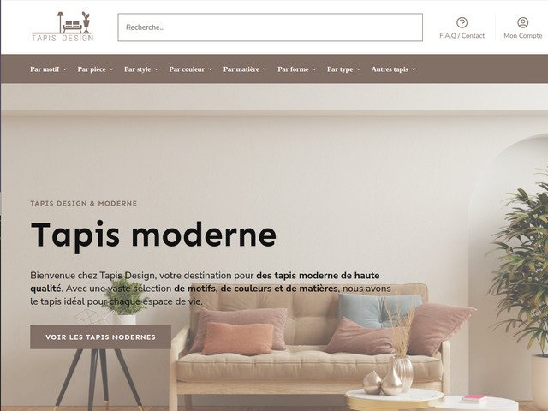Image resolution: width=548 pixels, height=411 pixels.
Task: Expand the Par motif chevron
Action: pos(65,69)
